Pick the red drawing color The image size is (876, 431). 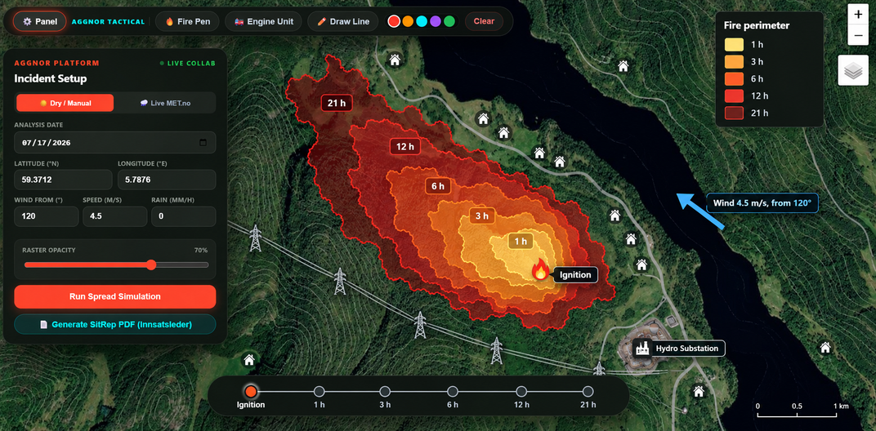tap(394, 21)
